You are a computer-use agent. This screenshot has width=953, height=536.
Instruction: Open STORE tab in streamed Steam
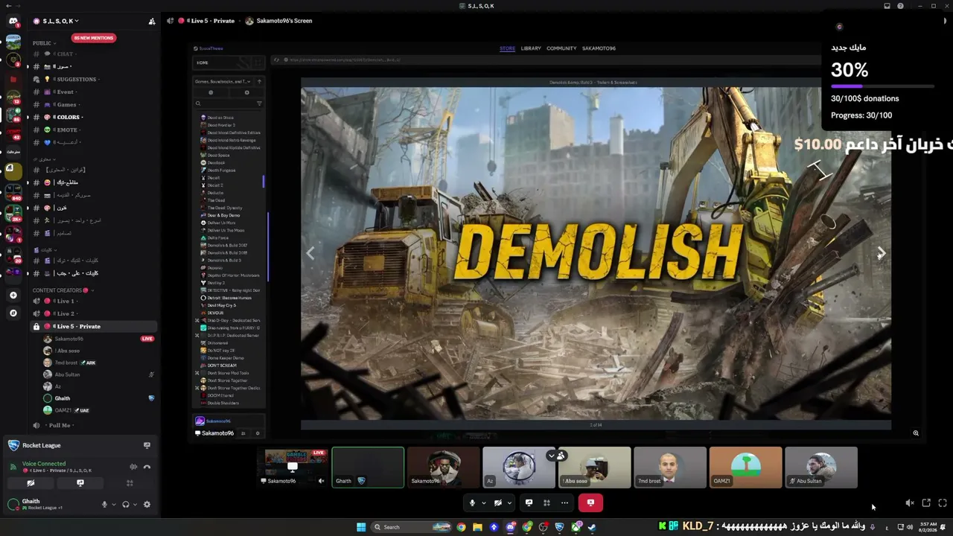(x=507, y=48)
